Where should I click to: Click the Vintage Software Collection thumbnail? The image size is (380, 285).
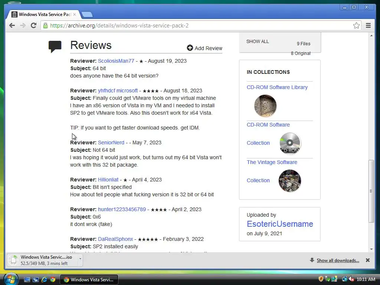(290, 181)
